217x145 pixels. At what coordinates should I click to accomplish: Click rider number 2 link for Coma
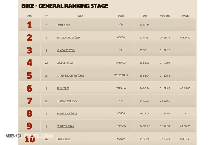tap(46, 25)
